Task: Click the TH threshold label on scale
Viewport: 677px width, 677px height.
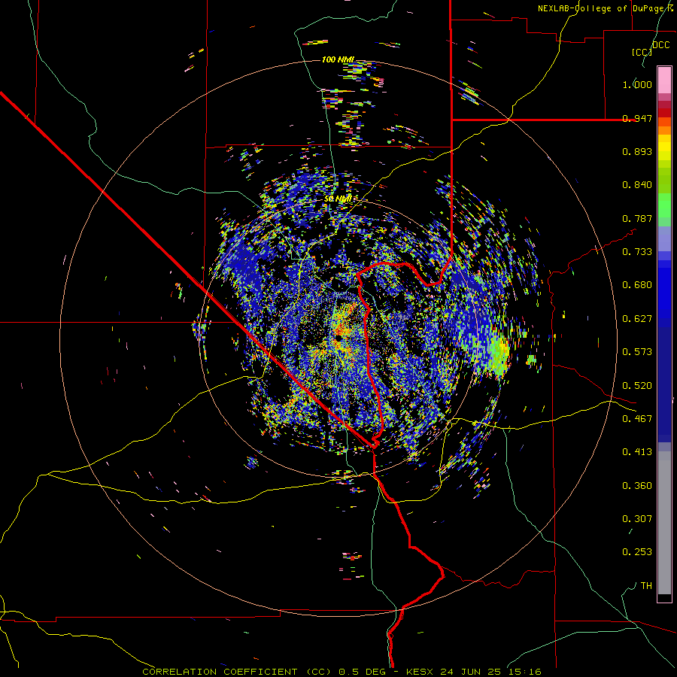Action: click(646, 586)
